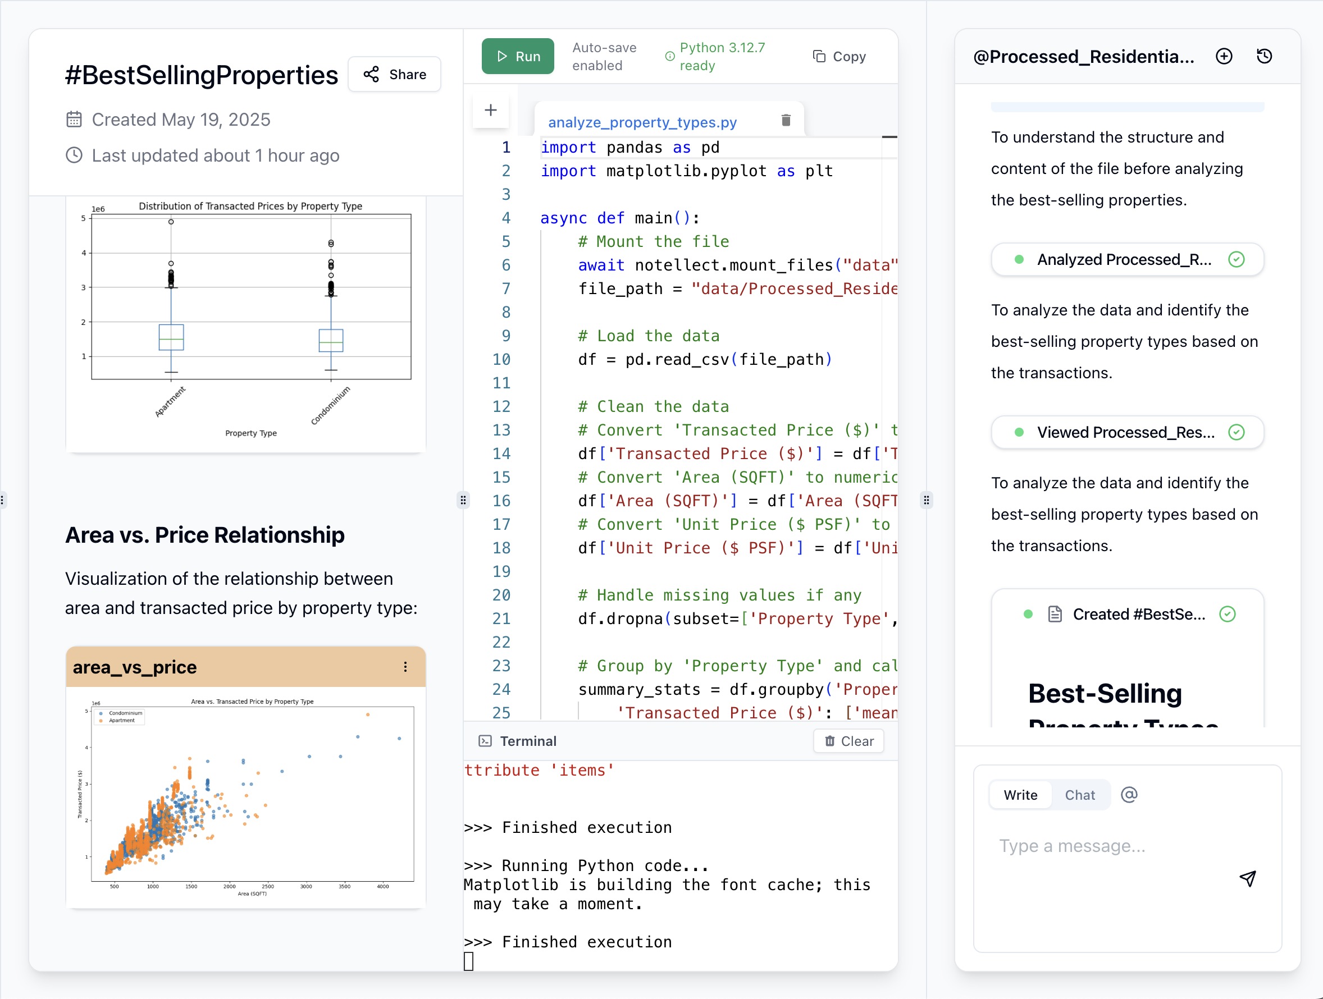Run the Python script
This screenshot has height=999, width=1323.
(517, 56)
